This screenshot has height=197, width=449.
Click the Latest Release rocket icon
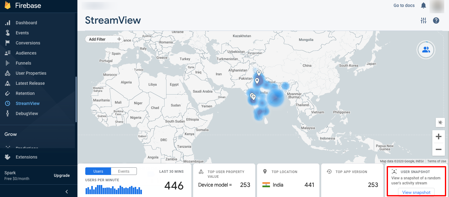coord(8,83)
